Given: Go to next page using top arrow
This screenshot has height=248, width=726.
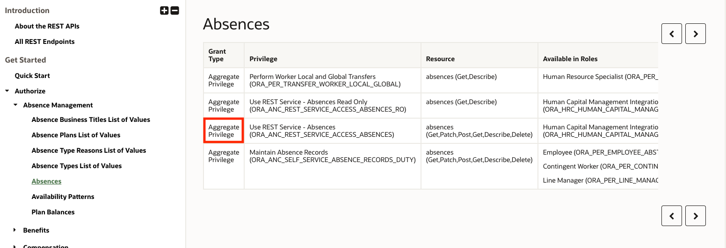Looking at the screenshot, I should (x=695, y=34).
